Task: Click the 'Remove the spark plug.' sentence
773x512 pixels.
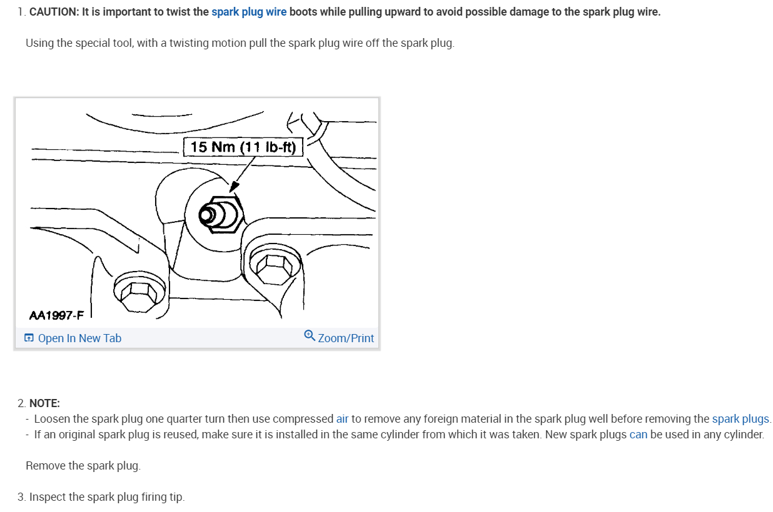Action: pos(83,466)
